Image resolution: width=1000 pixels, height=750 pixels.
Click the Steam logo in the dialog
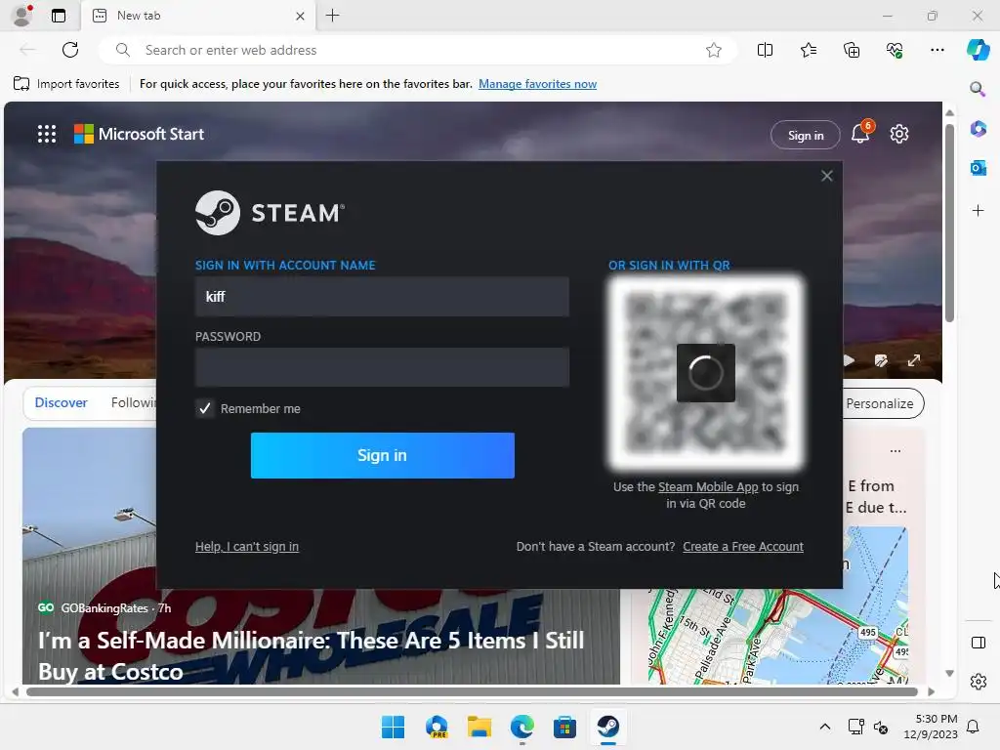coord(270,212)
